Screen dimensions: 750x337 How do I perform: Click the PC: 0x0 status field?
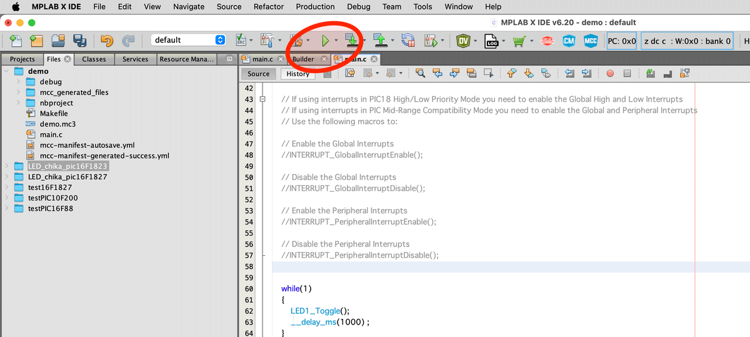(621, 41)
